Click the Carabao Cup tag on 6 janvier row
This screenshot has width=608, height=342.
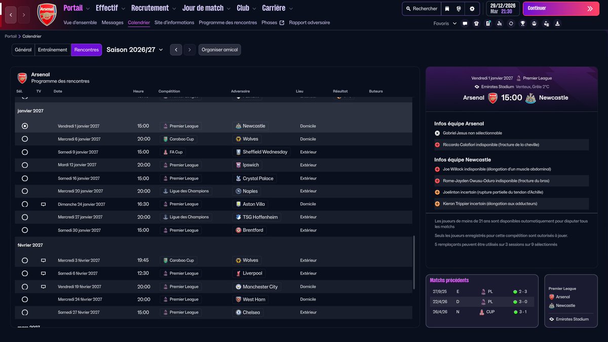tap(178, 139)
